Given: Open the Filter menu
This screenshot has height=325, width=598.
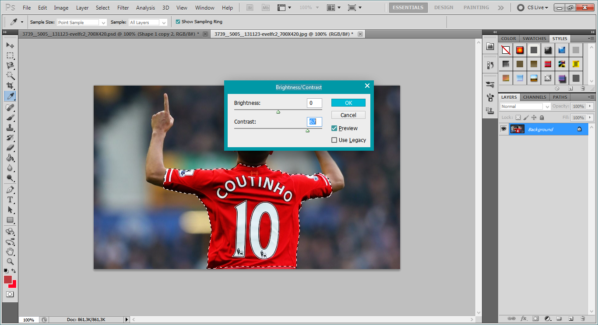Looking at the screenshot, I should (123, 7).
